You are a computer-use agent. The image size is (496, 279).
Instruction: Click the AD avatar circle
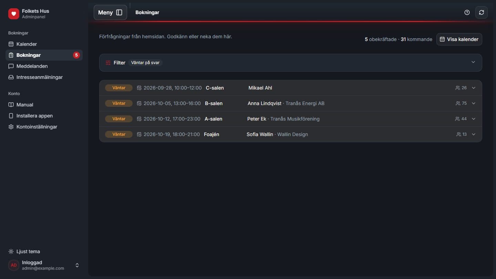pyautogui.click(x=14, y=265)
